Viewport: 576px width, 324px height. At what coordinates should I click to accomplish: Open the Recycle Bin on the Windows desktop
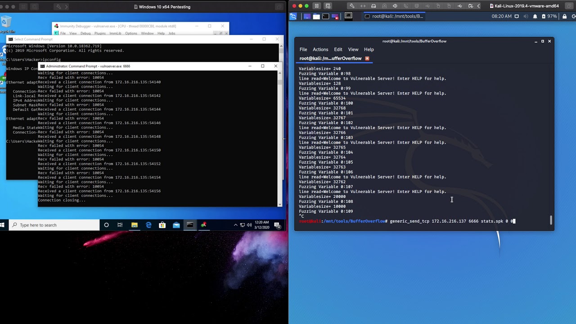tap(6, 25)
